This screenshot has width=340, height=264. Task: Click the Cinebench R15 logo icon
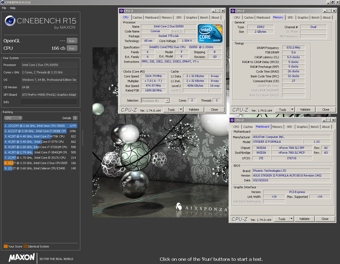point(10,21)
